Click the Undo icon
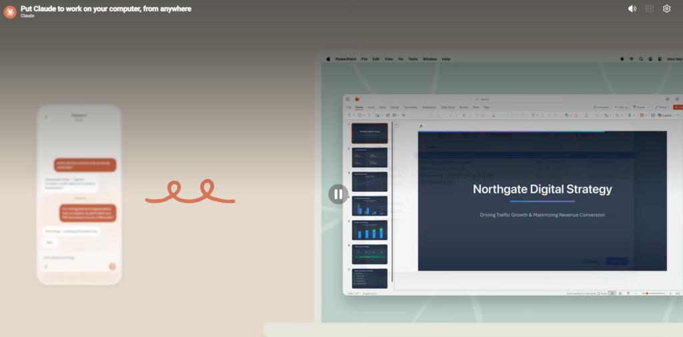 point(350,115)
